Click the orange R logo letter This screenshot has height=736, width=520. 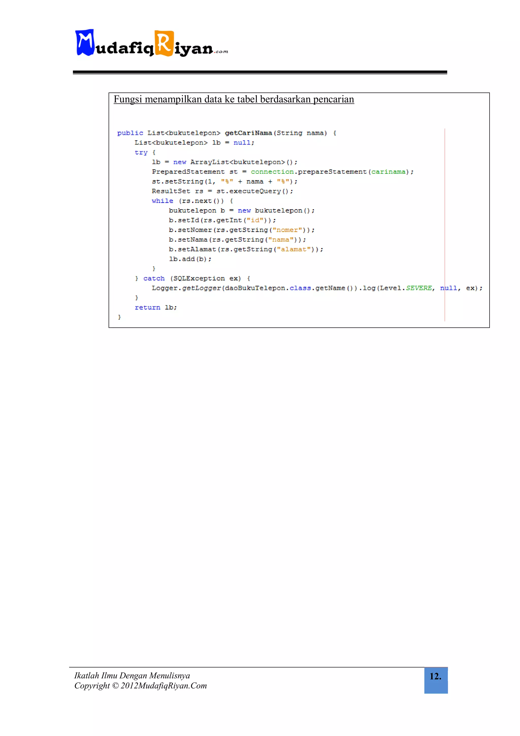pos(164,43)
